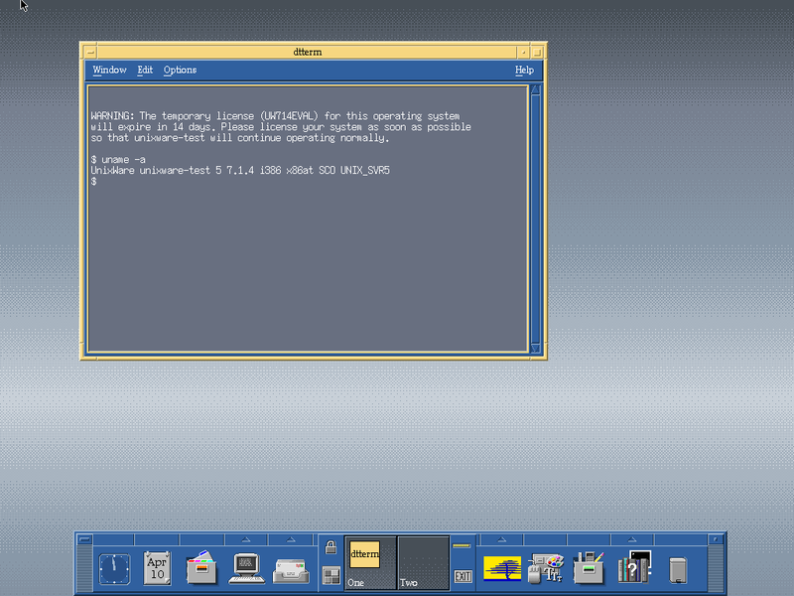The height and width of the screenshot is (596, 794).
Task: Open the Printer control icon
Action: (x=589, y=567)
